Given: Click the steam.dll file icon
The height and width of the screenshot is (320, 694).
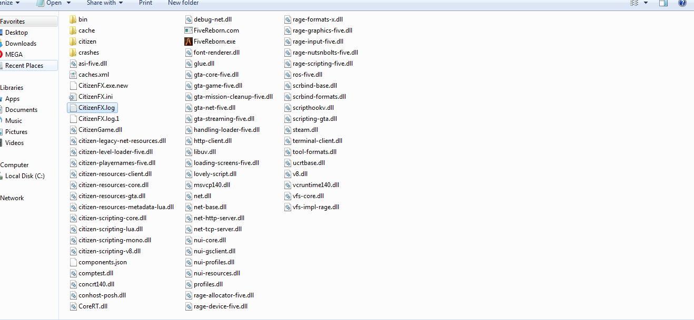Looking at the screenshot, I should coord(287,130).
